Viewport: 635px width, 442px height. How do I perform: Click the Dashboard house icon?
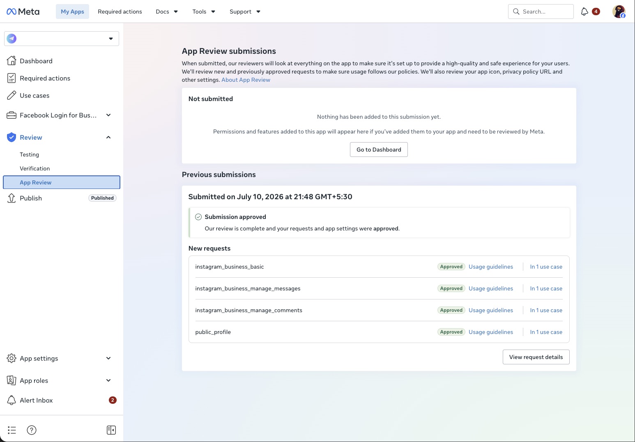pos(12,61)
